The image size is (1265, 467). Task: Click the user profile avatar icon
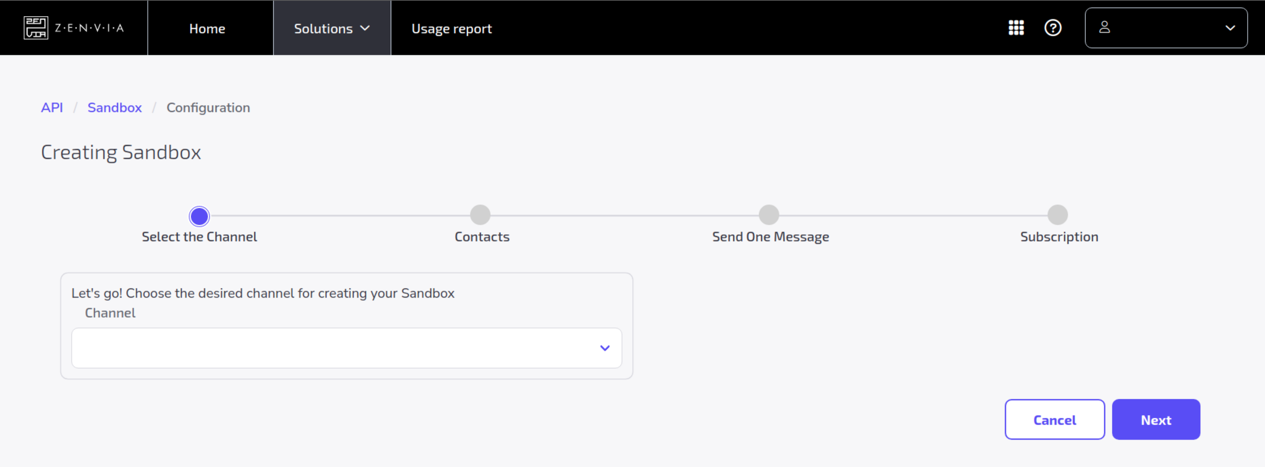(x=1104, y=27)
